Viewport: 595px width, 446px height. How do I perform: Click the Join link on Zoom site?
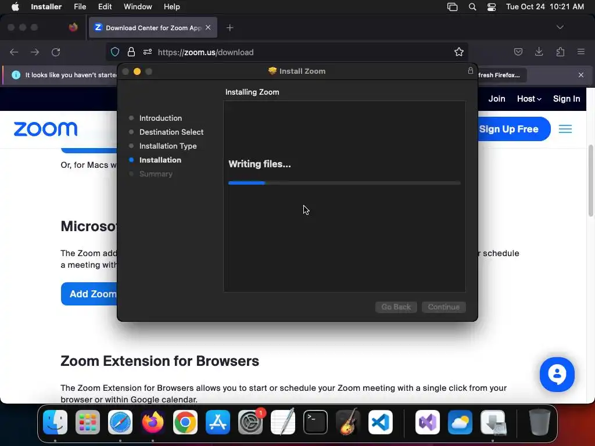tap(496, 99)
